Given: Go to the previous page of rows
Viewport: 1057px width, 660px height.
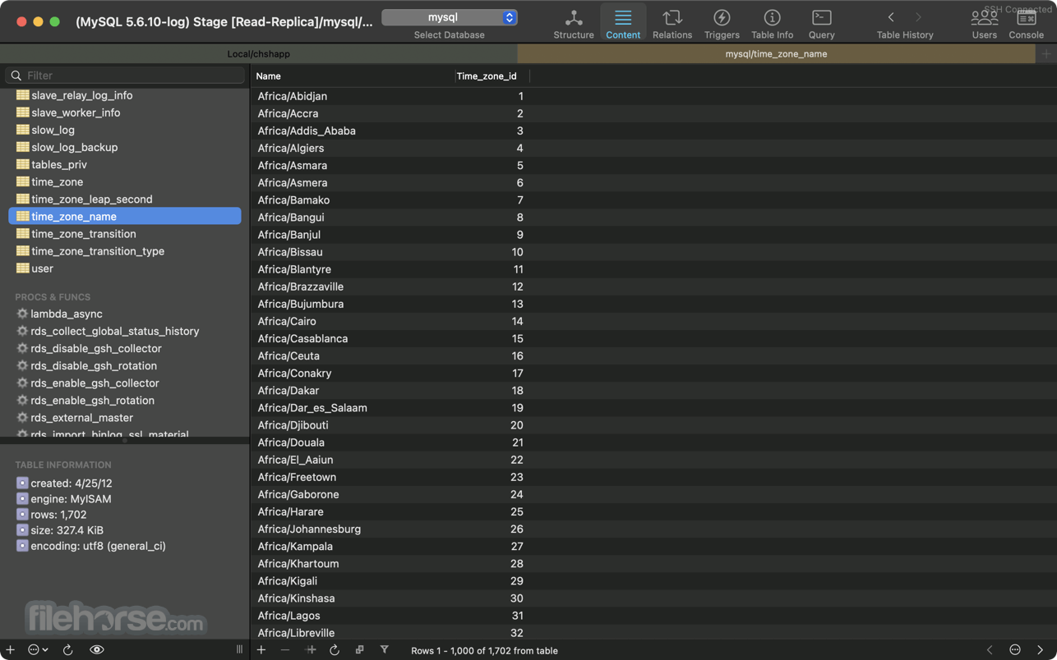Looking at the screenshot, I should [x=990, y=650].
